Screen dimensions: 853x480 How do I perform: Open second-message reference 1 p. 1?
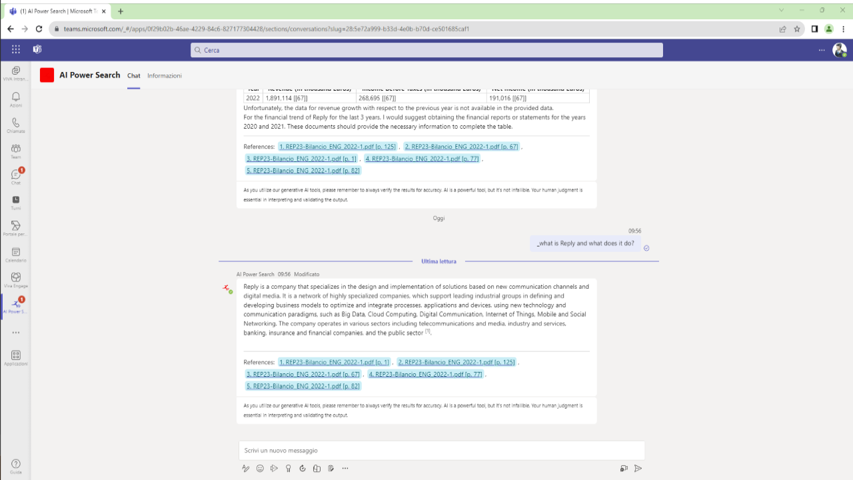coord(334,362)
